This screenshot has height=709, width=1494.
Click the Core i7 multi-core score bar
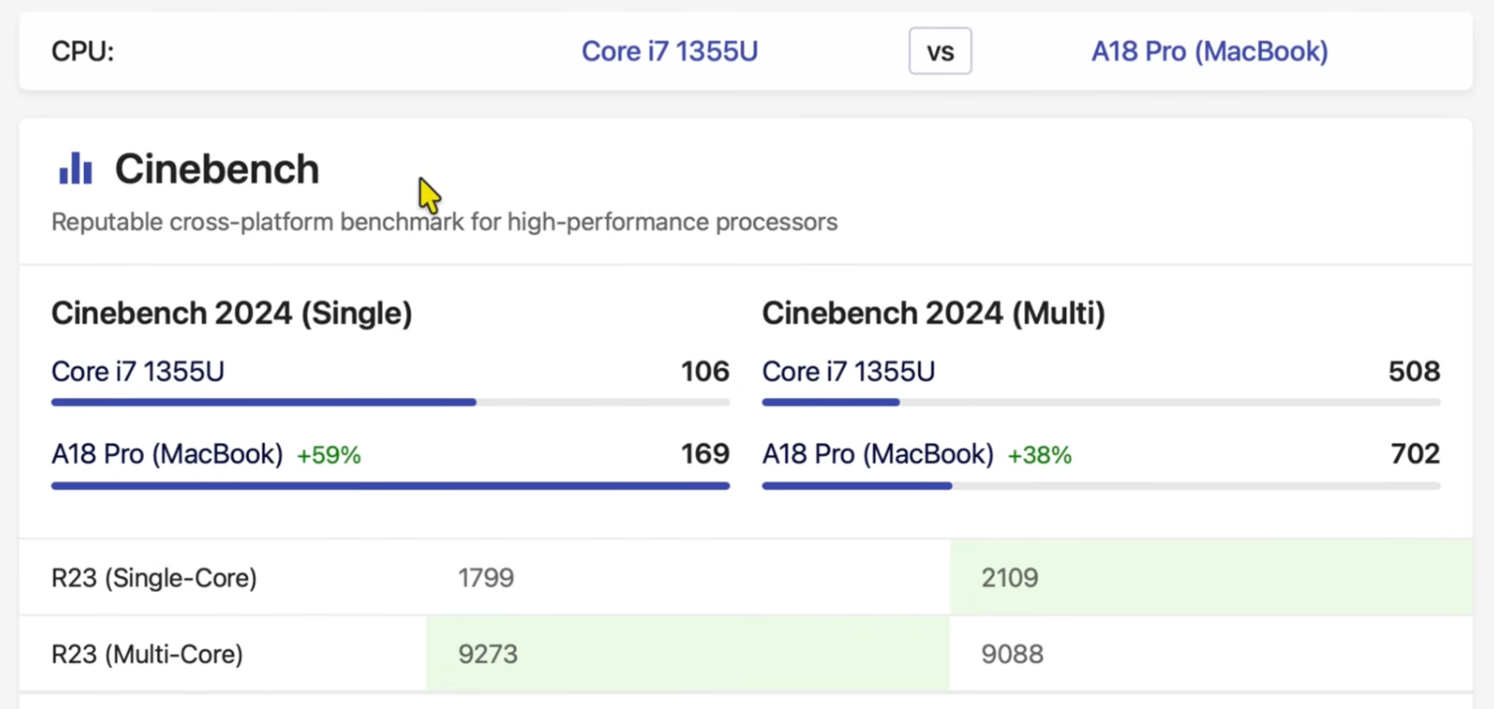coord(1101,402)
